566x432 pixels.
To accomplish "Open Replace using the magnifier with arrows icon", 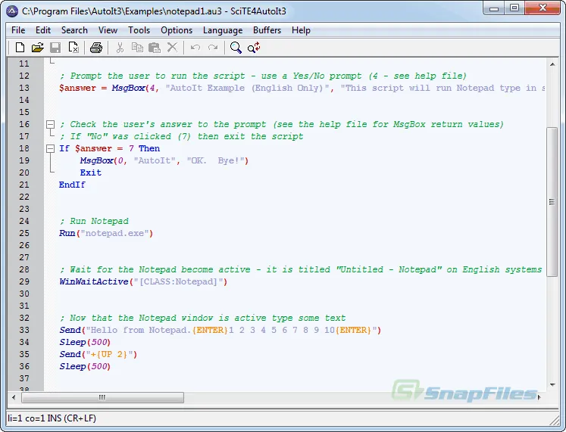I will [254, 47].
